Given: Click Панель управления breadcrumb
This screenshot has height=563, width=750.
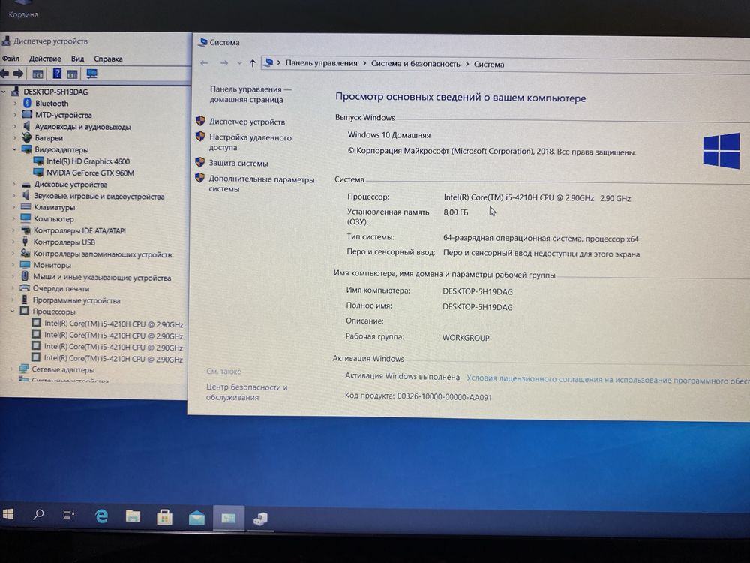Looking at the screenshot, I should (322, 63).
